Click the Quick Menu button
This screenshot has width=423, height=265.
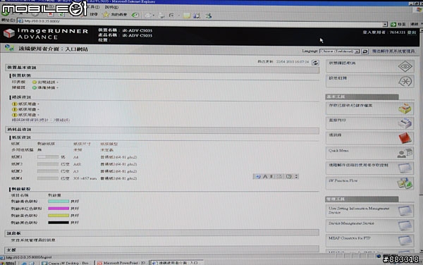[370, 153]
